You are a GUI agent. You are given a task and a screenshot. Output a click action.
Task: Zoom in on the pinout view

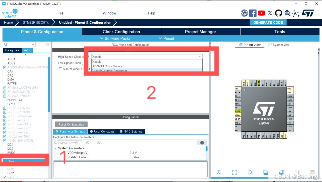pyautogui.click(x=219, y=172)
